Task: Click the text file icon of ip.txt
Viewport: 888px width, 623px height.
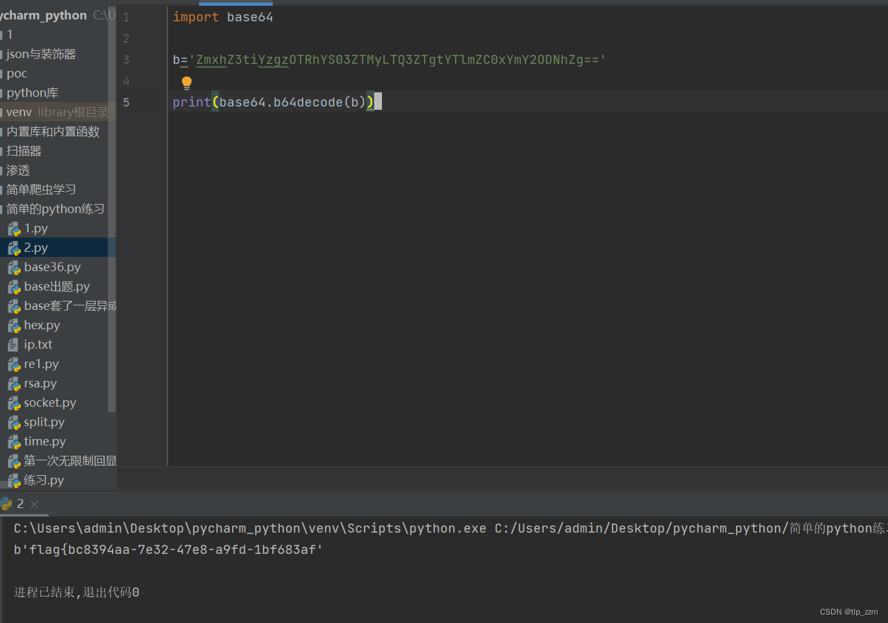Action: [14, 345]
